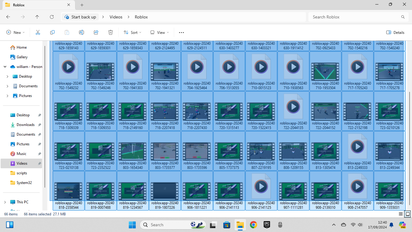The height and width of the screenshot is (232, 412).
Task: Click the 66 items selected status text
Action: [x=37, y=214]
